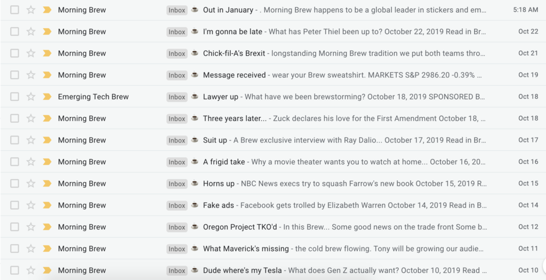Image resolution: width=546 pixels, height=280 pixels.
Task: Toggle importance marker on 'Dude where's my Tesla' email
Action: pyautogui.click(x=47, y=270)
